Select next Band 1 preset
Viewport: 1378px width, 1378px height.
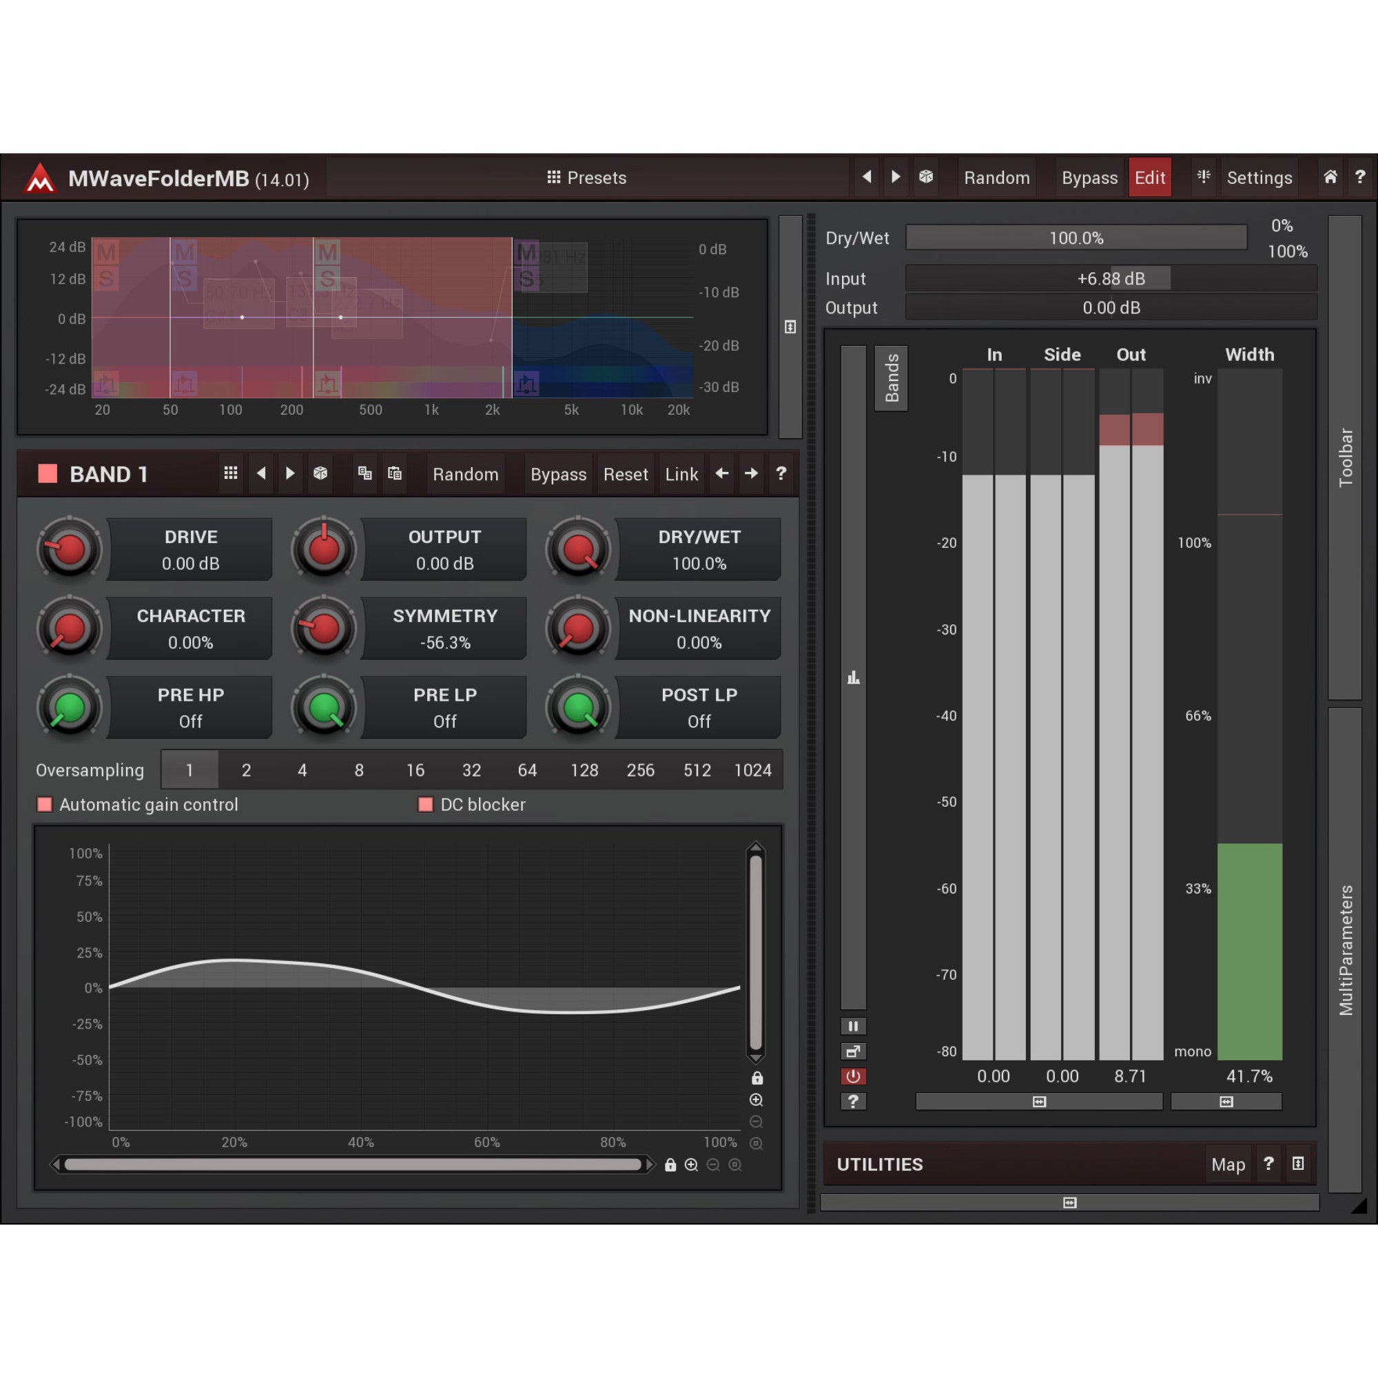(x=290, y=473)
